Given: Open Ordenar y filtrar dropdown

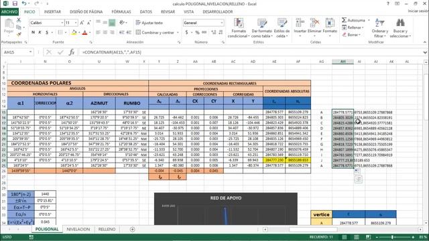Looking at the screenshot, I should coord(380,28).
